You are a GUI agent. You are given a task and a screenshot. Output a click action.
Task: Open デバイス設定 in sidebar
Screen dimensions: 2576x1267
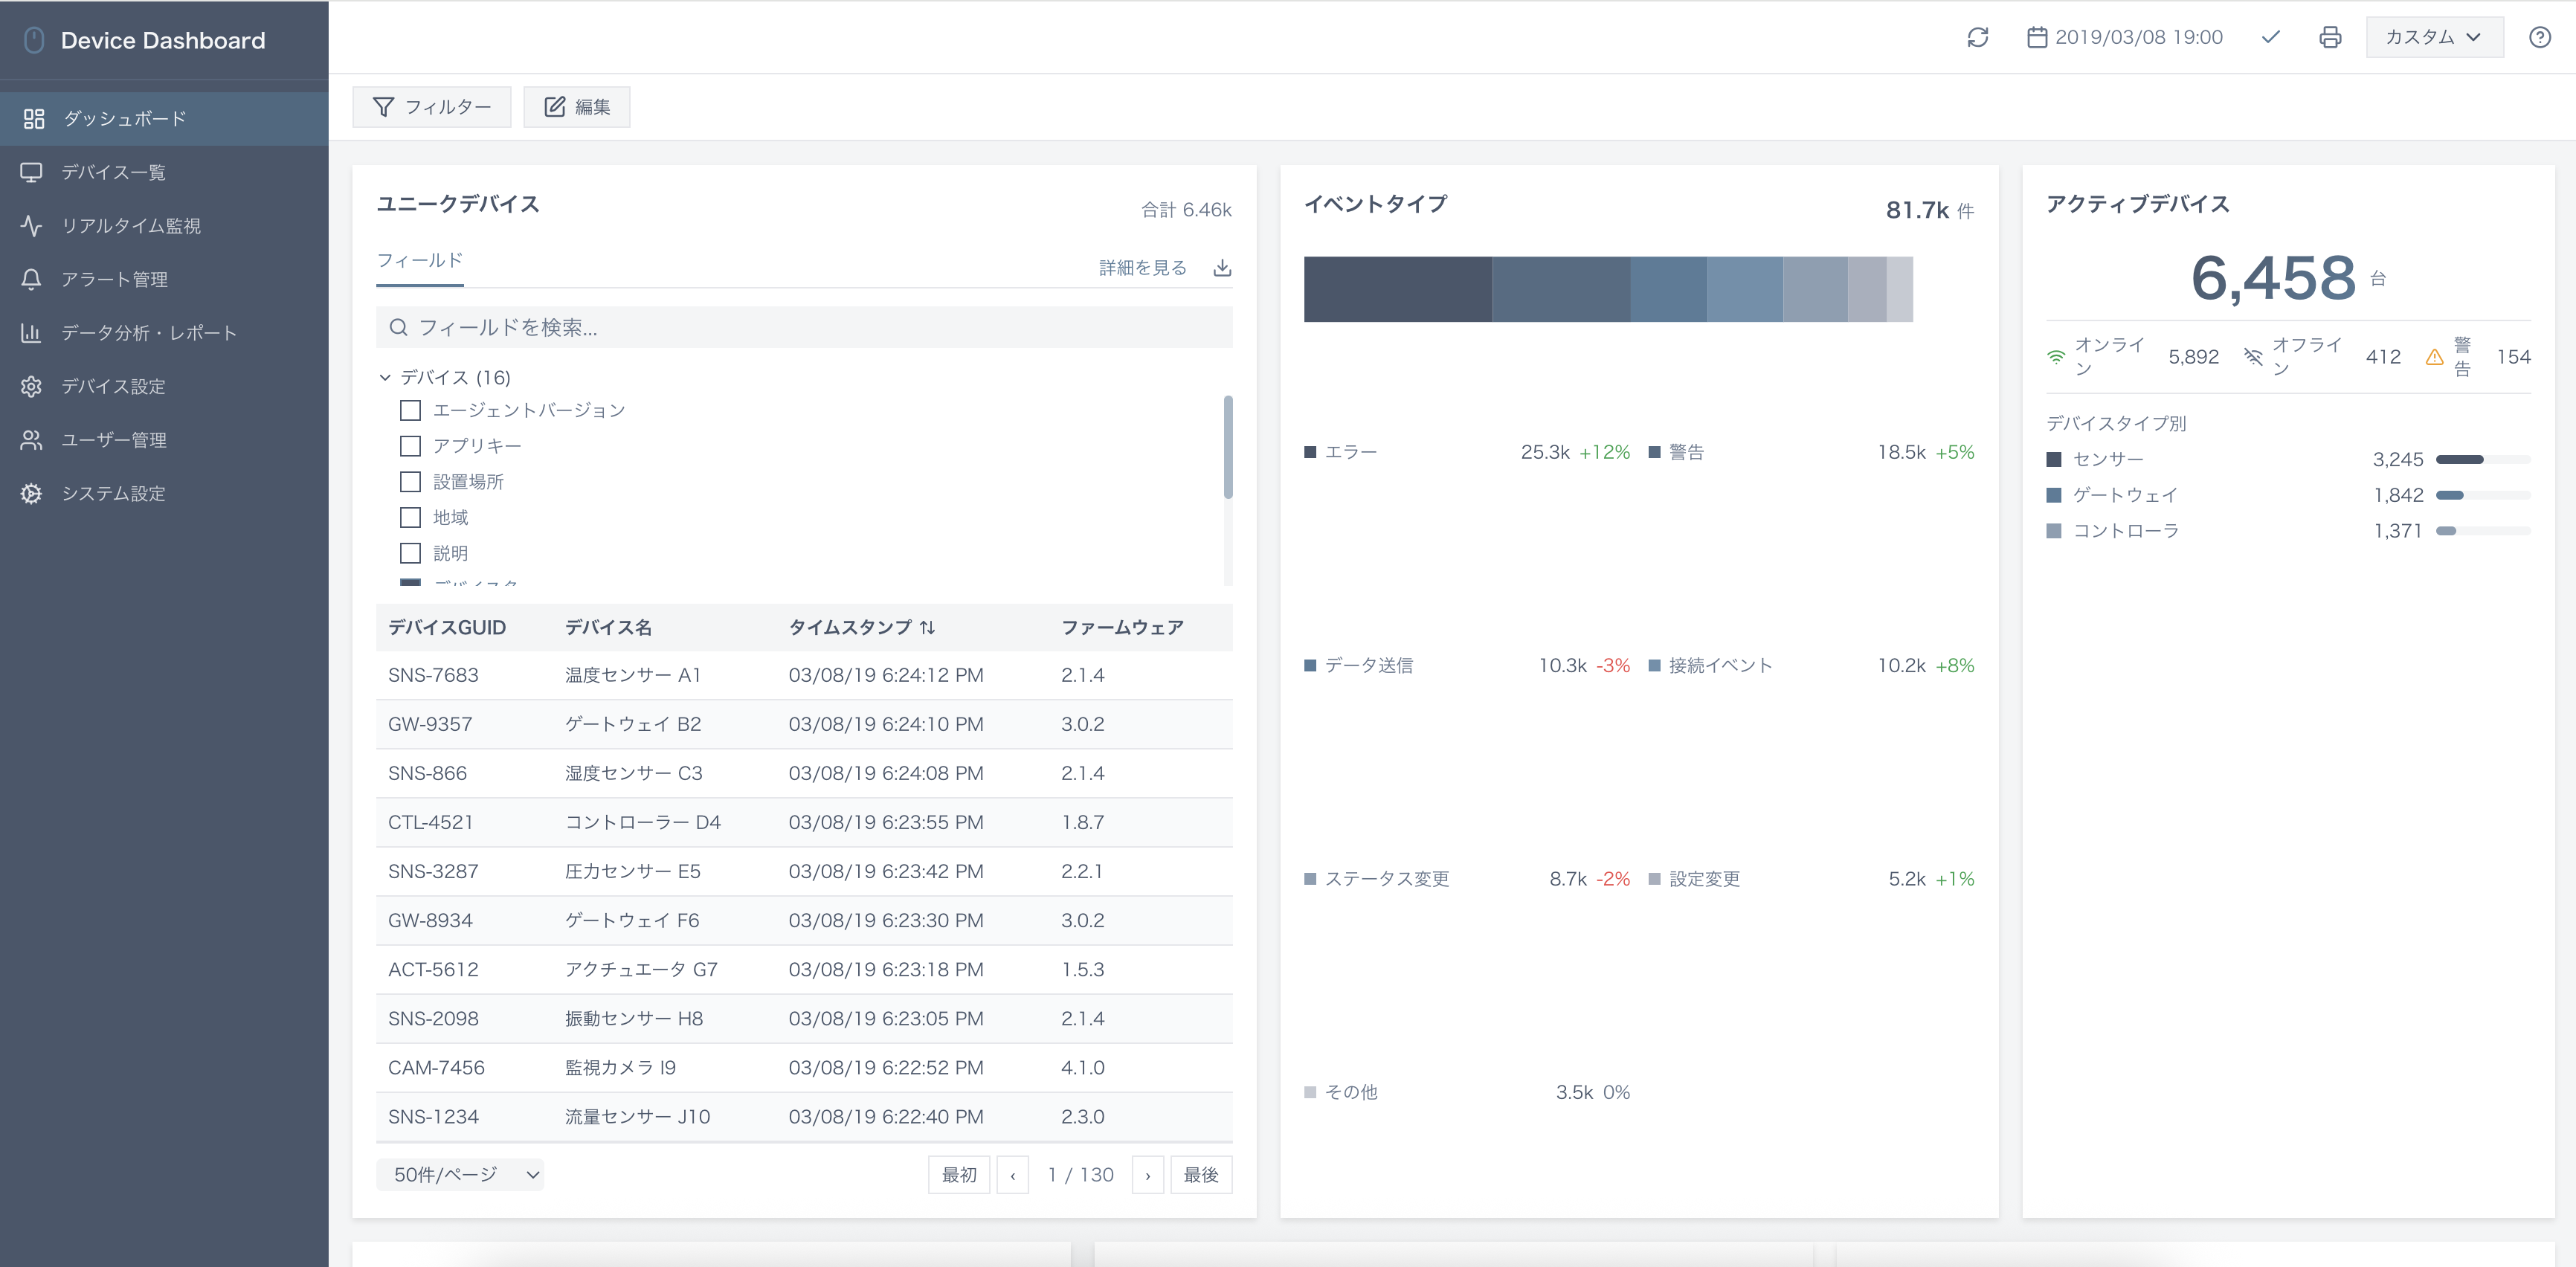(164, 386)
